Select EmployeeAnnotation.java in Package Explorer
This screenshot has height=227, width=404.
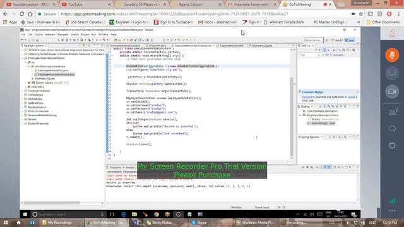tap(53, 70)
